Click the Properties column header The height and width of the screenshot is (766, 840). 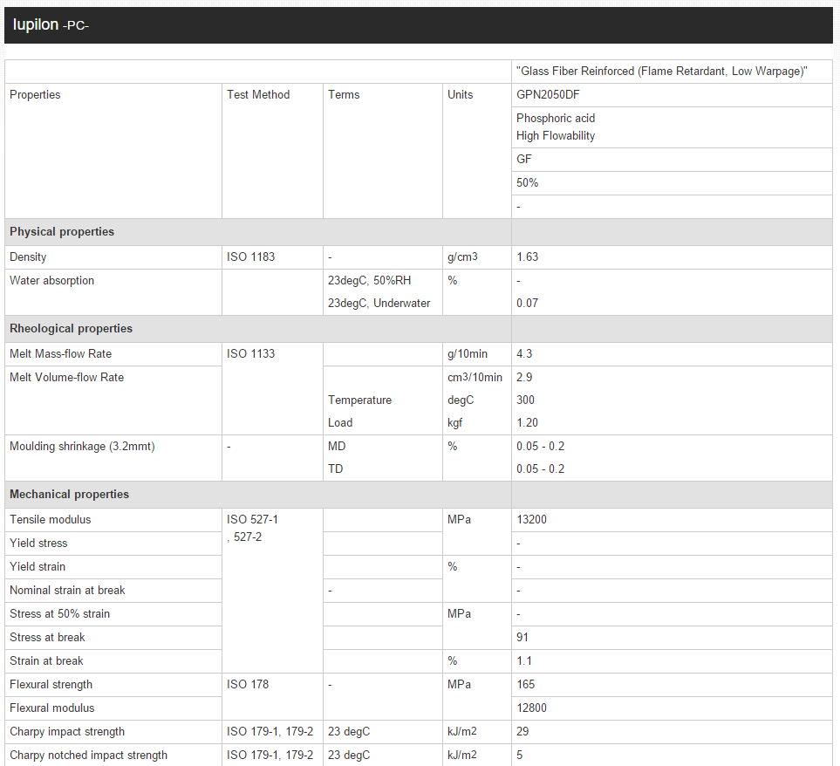tap(35, 95)
